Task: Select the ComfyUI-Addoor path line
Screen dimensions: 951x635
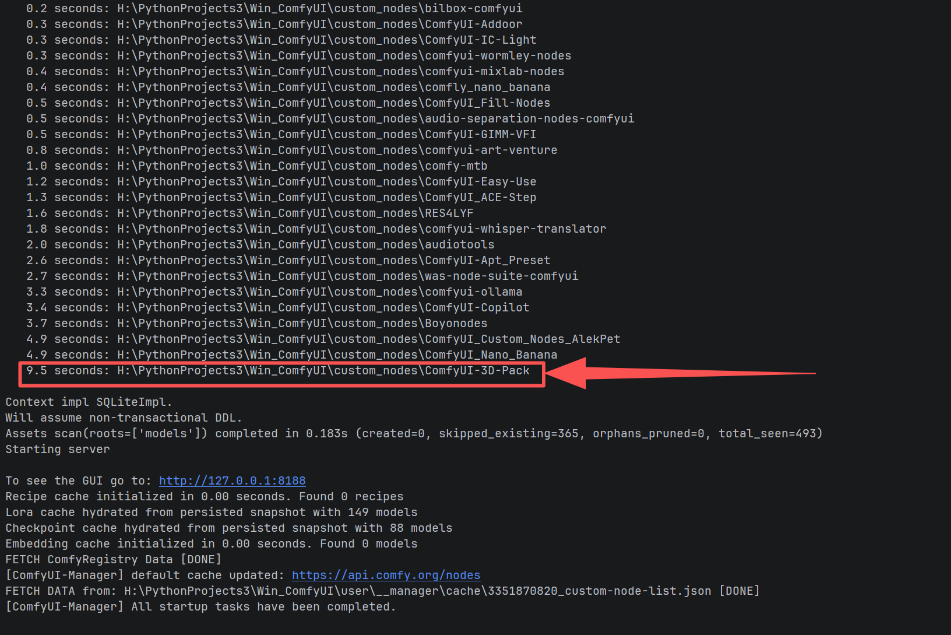Action: click(x=274, y=24)
